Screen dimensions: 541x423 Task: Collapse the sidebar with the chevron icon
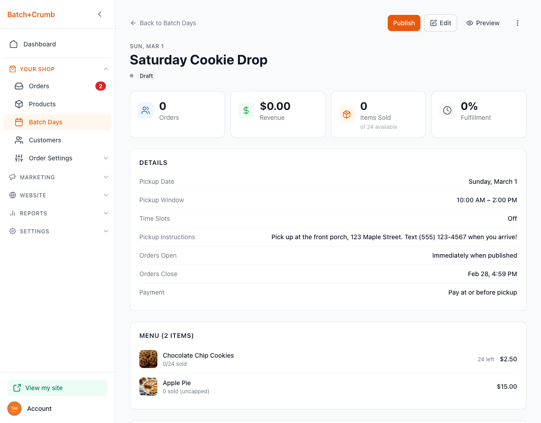tap(100, 14)
